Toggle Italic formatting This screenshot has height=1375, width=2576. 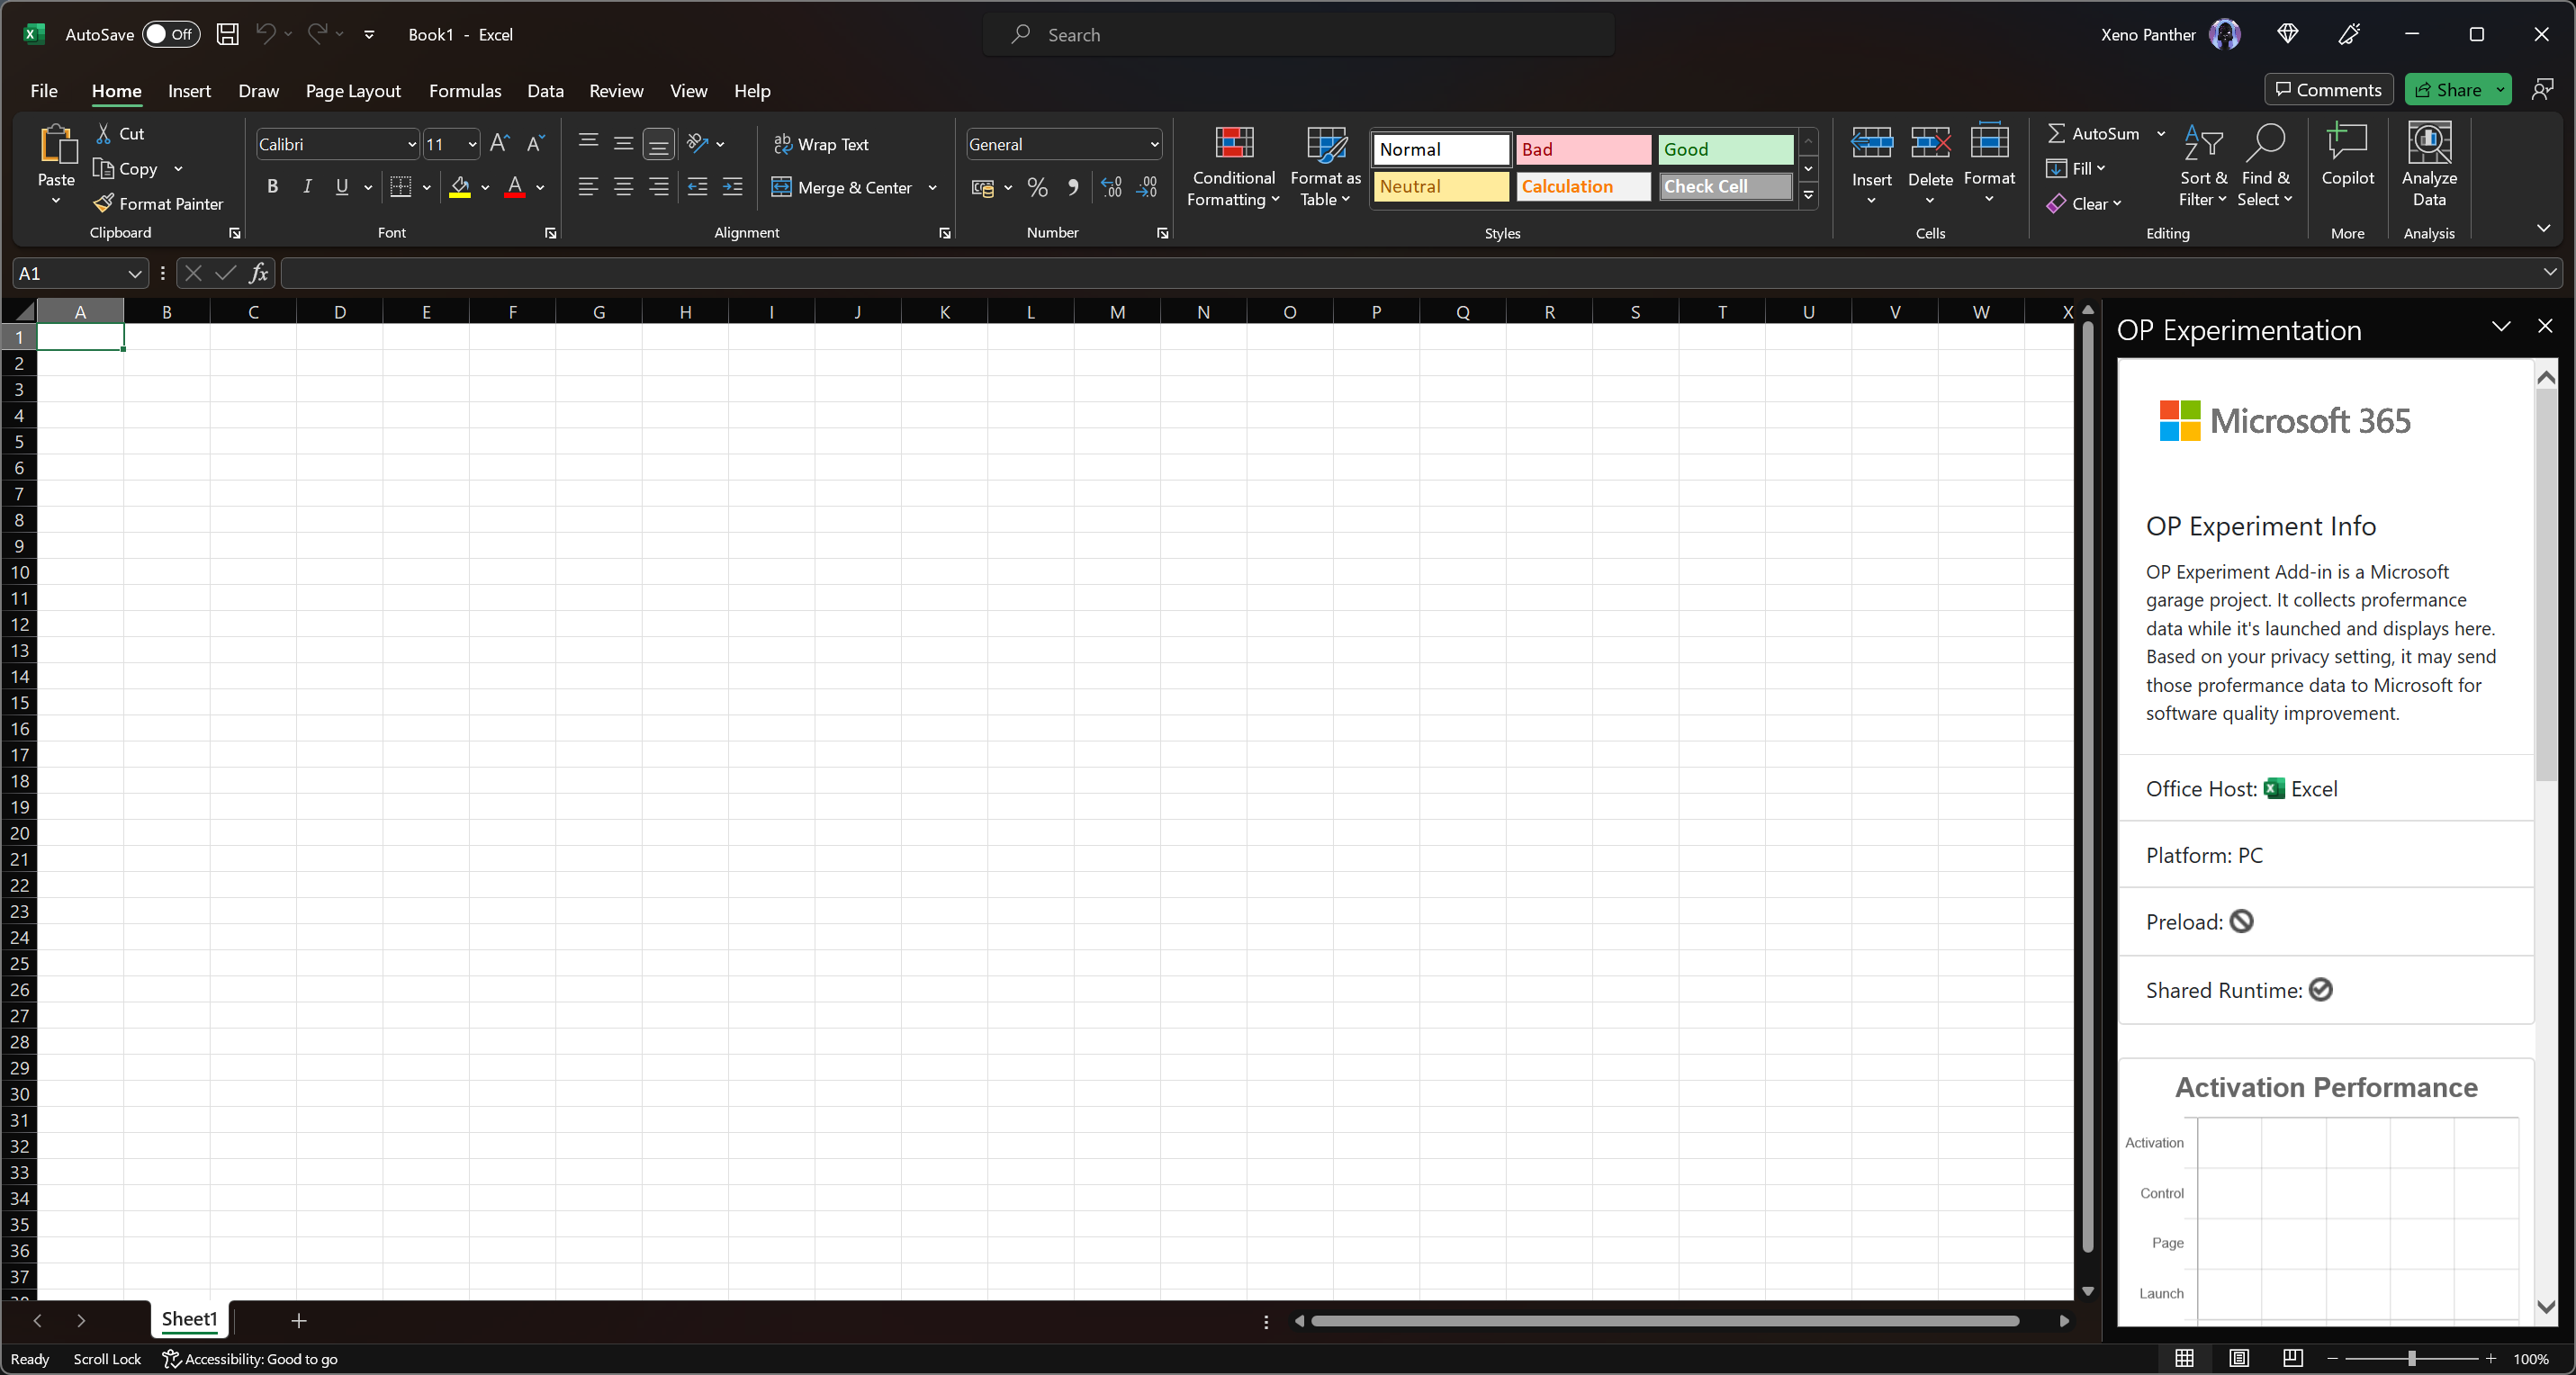pos(307,187)
